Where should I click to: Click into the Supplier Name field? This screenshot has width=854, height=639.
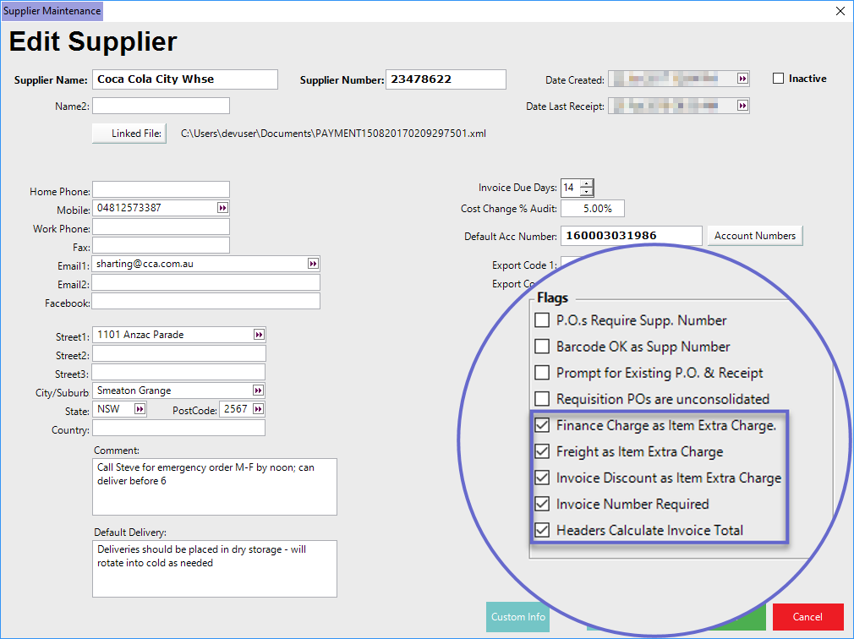[x=184, y=79]
